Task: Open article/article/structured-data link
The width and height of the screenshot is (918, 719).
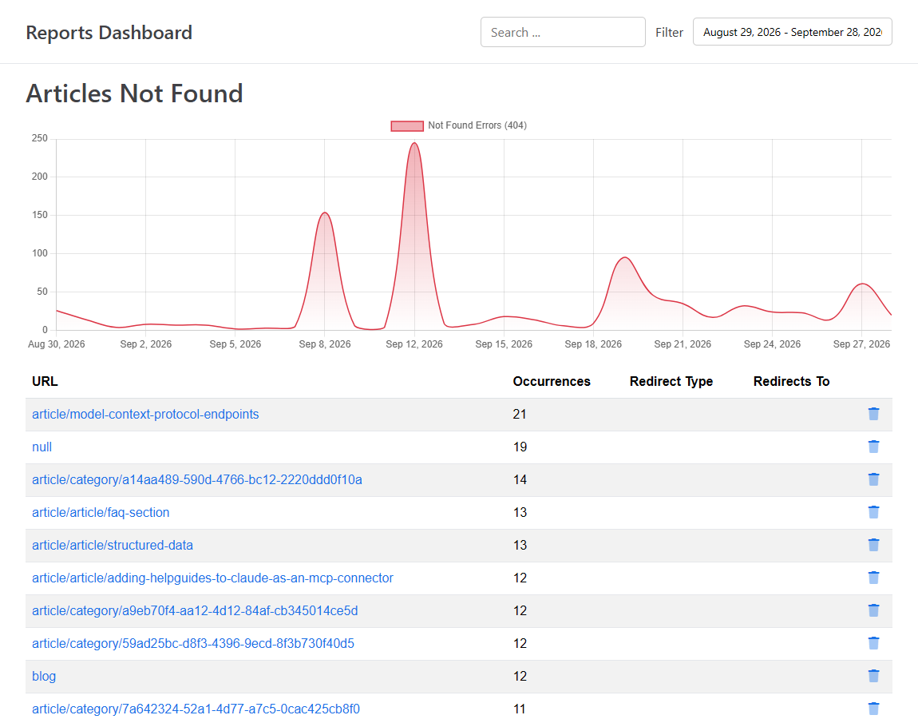Action: click(113, 546)
